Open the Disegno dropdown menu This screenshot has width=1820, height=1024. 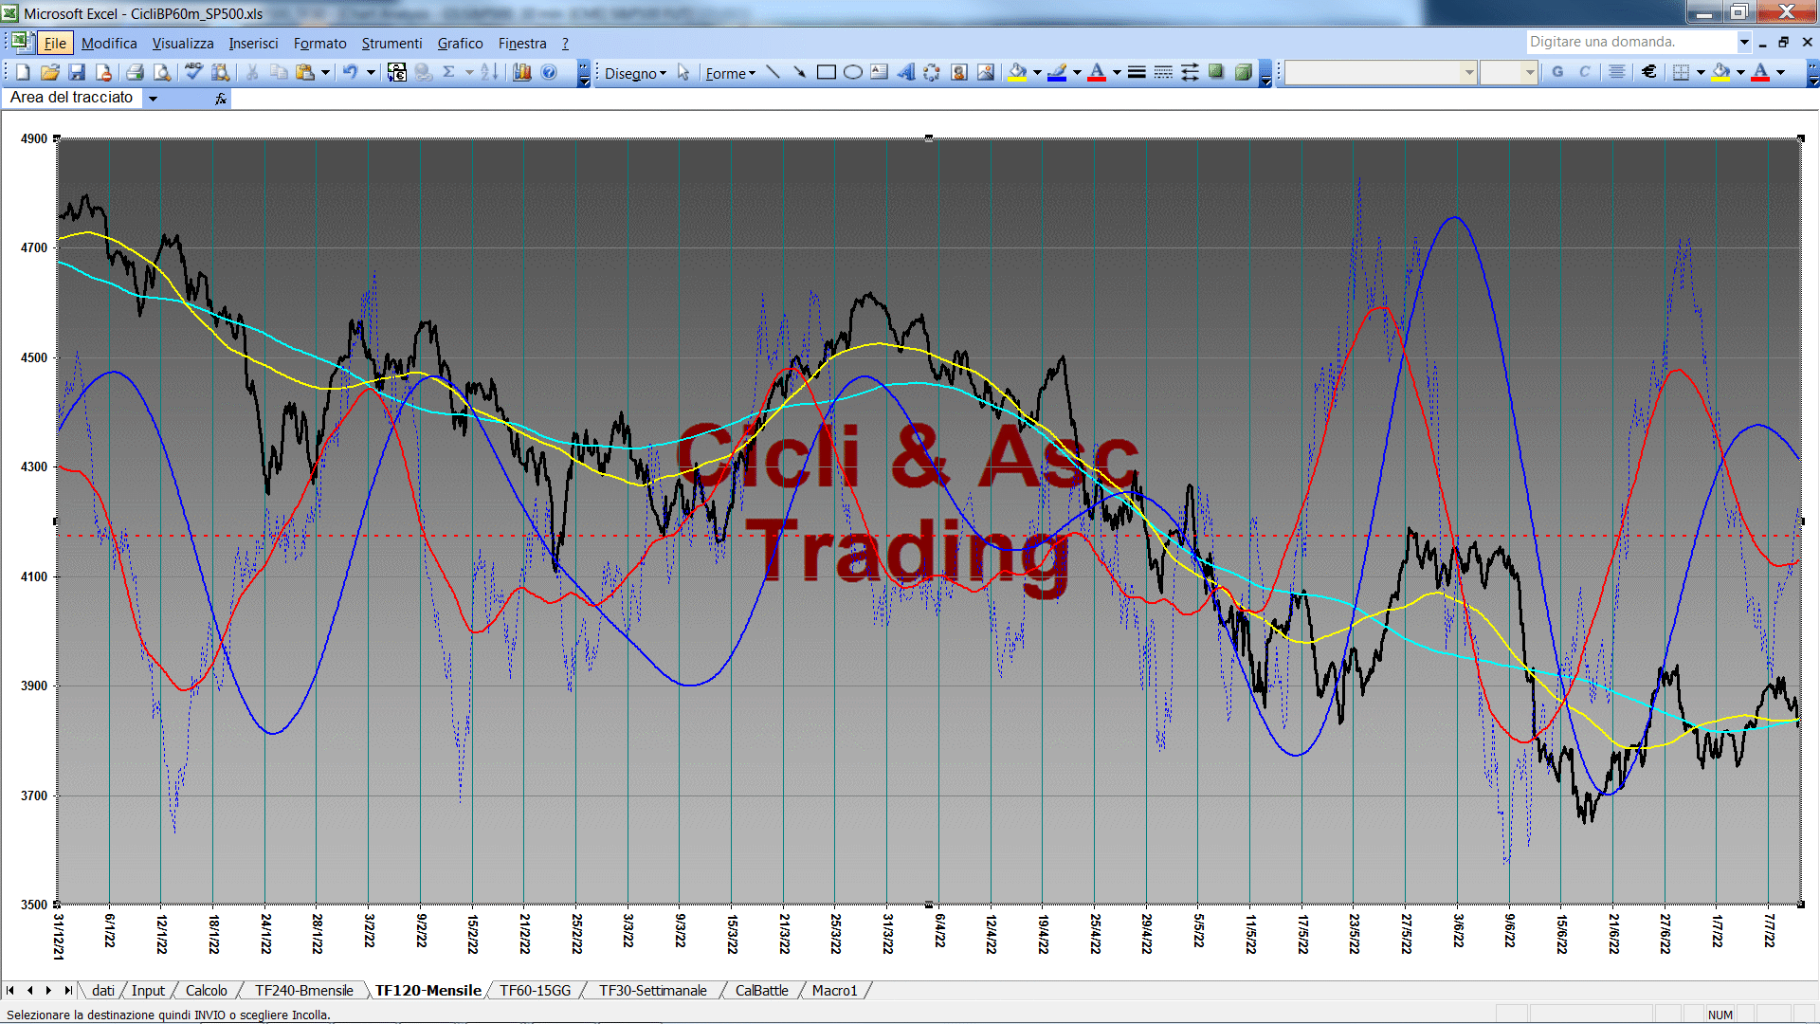pyautogui.click(x=635, y=73)
